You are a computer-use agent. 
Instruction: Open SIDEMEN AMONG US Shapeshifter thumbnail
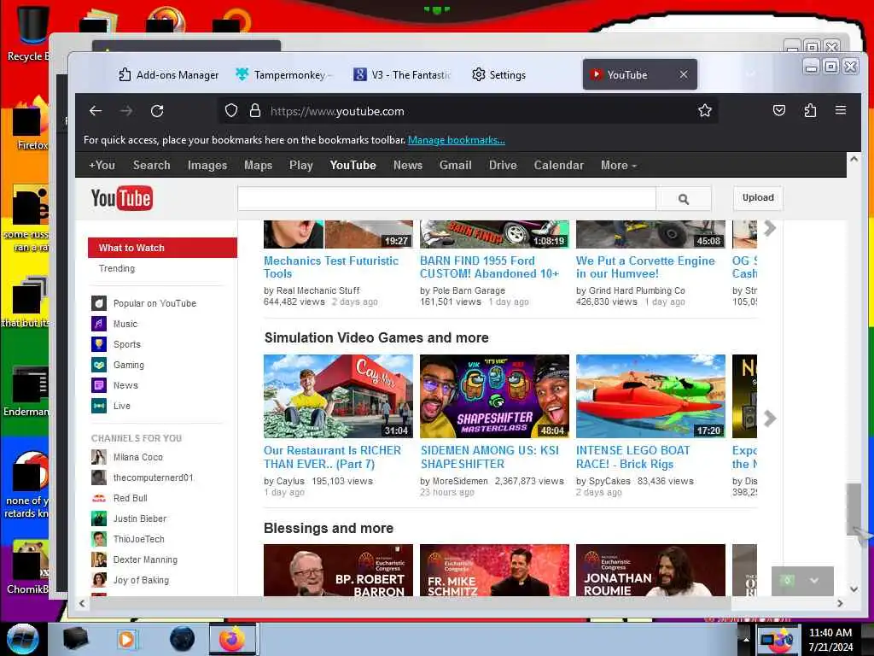494,396
